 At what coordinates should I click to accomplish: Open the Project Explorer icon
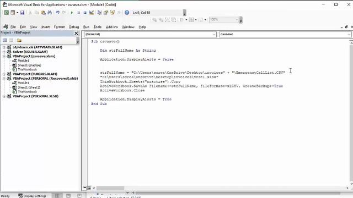click(x=99, y=13)
